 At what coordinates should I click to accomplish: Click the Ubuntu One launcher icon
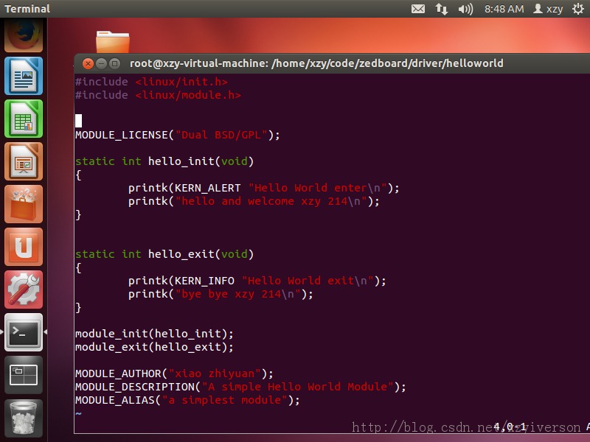click(24, 247)
